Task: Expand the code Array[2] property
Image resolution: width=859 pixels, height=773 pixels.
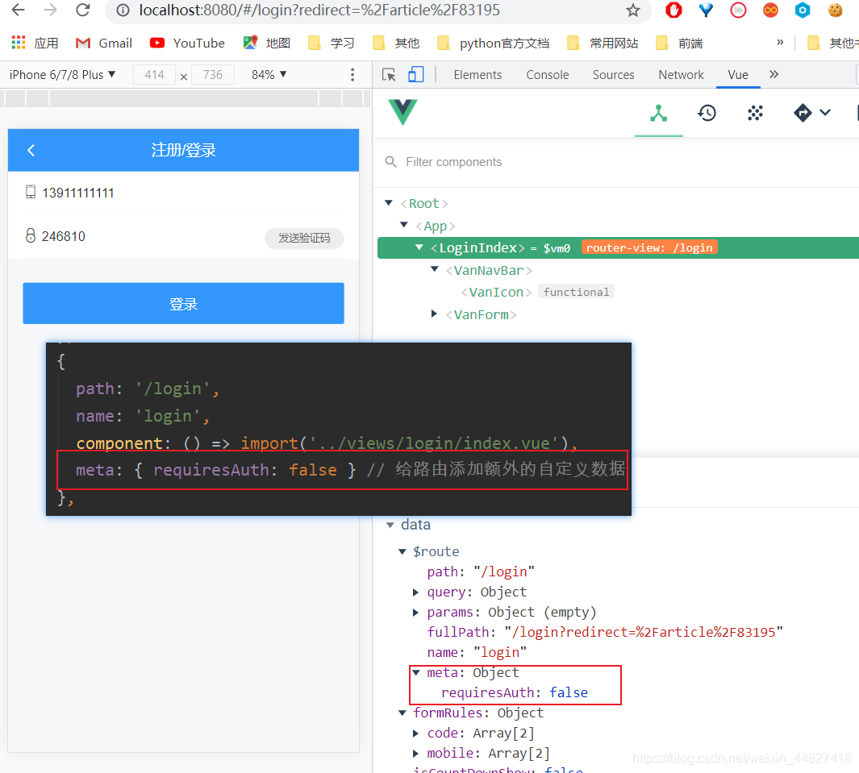Action: [416, 733]
